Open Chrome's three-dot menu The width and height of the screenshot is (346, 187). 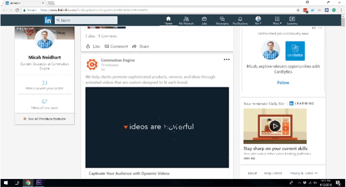[341, 10]
